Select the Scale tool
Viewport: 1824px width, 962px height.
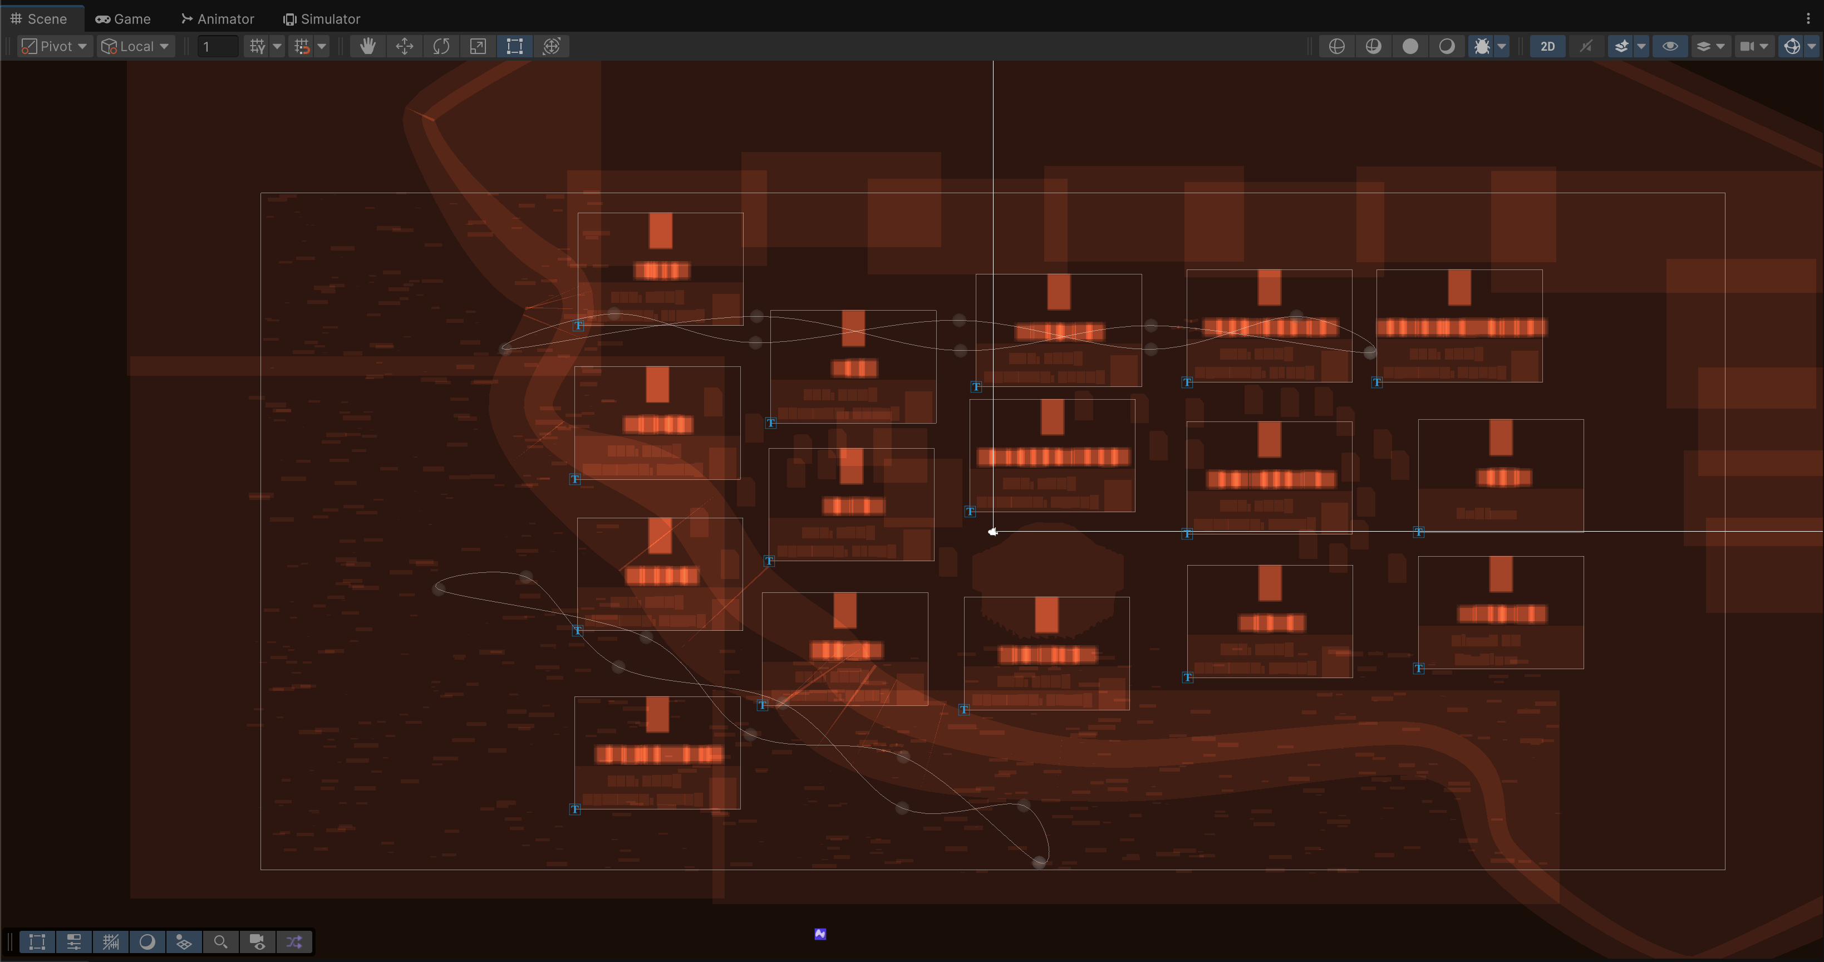click(478, 47)
